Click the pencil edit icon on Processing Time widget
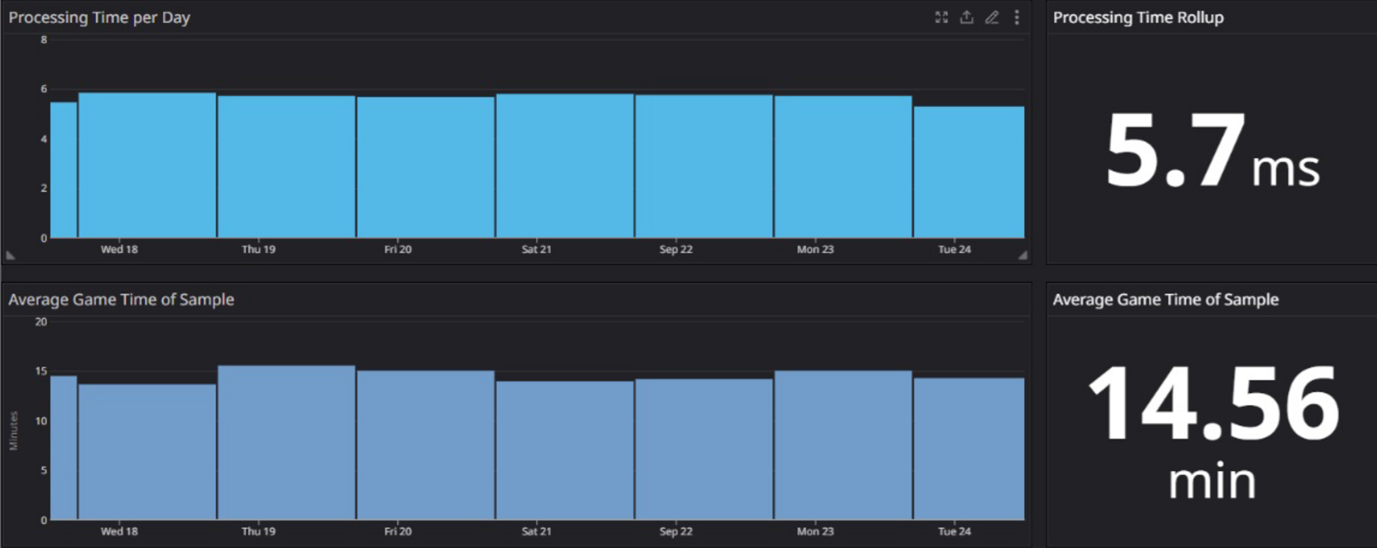This screenshot has width=1377, height=548. point(992,17)
